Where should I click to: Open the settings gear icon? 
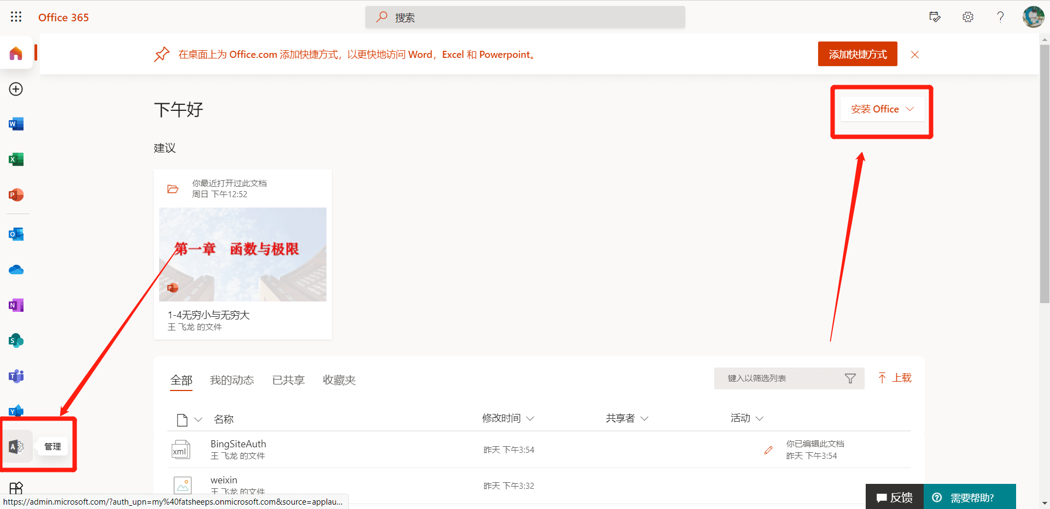(x=968, y=17)
